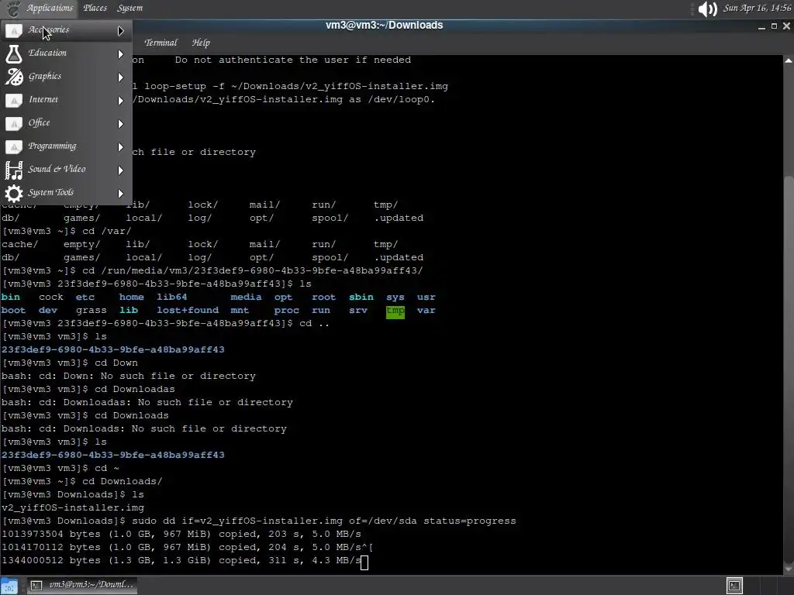Screen dimensions: 794x595
Task: Click the sudo dd command line
Action: 259,521
